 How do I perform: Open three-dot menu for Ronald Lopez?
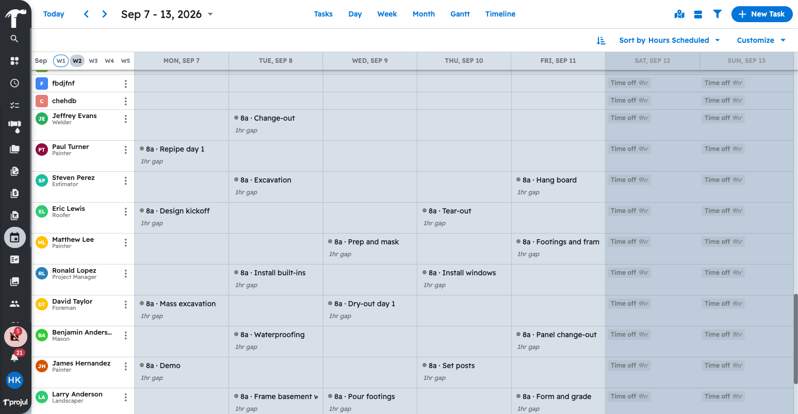(125, 274)
